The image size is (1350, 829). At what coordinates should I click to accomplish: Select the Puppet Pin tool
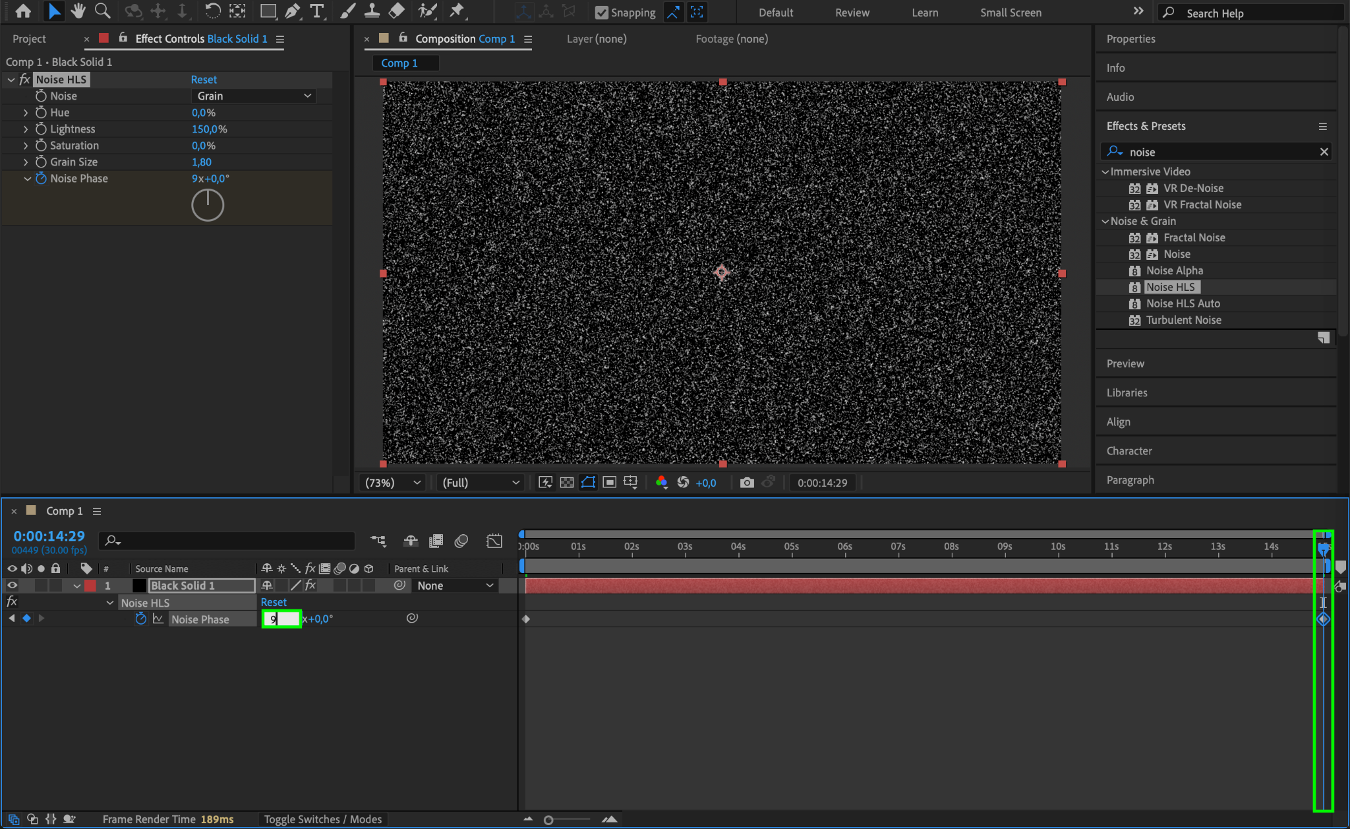456,11
